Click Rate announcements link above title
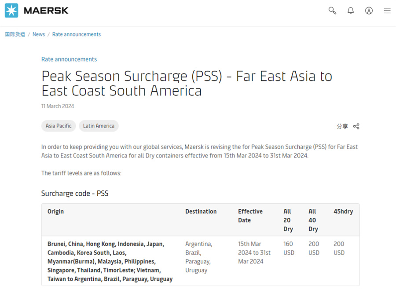The height and width of the screenshot is (296, 396). pyautogui.click(x=69, y=59)
